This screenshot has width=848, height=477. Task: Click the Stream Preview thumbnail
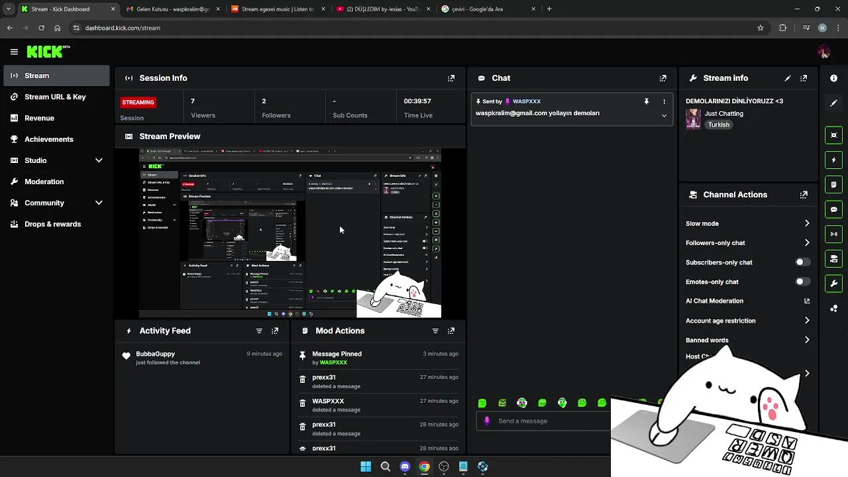click(290, 233)
